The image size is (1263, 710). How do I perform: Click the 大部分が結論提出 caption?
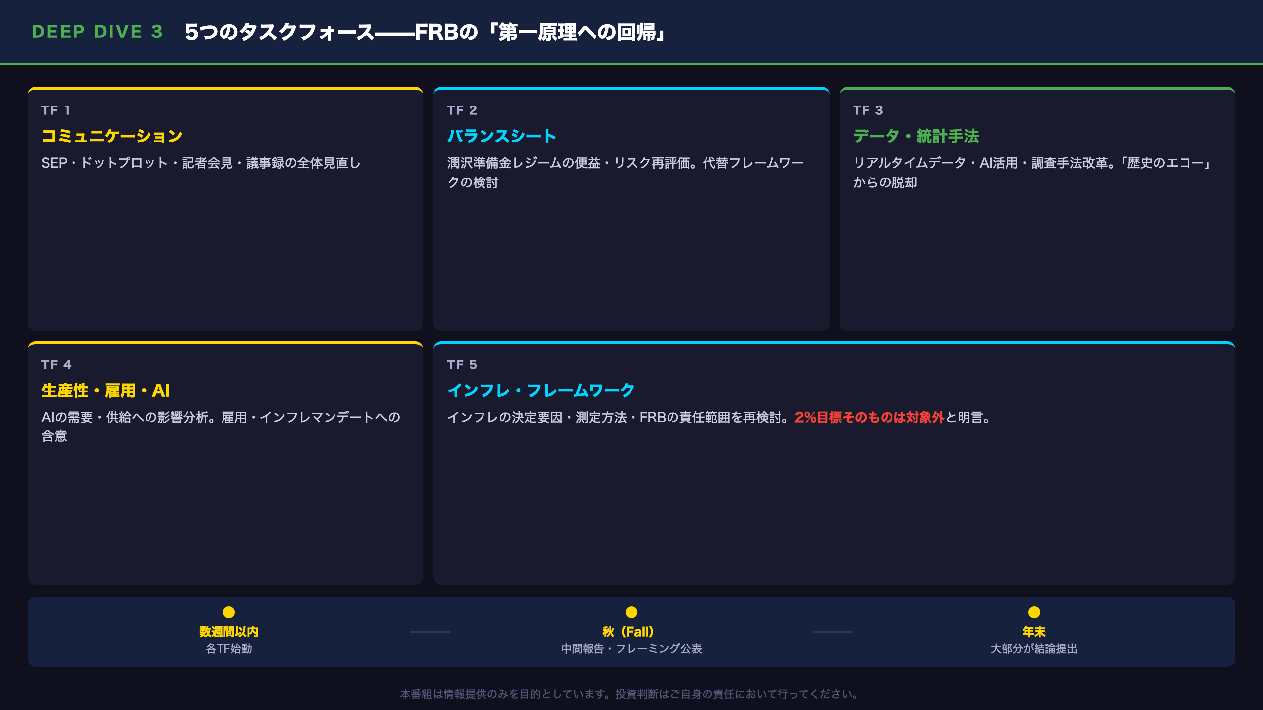click(1034, 649)
